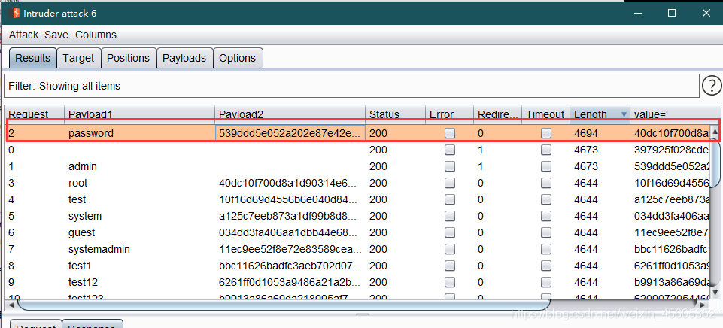Sort by the Request column header
Screen dimensions: 723x328
(x=35, y=114)
